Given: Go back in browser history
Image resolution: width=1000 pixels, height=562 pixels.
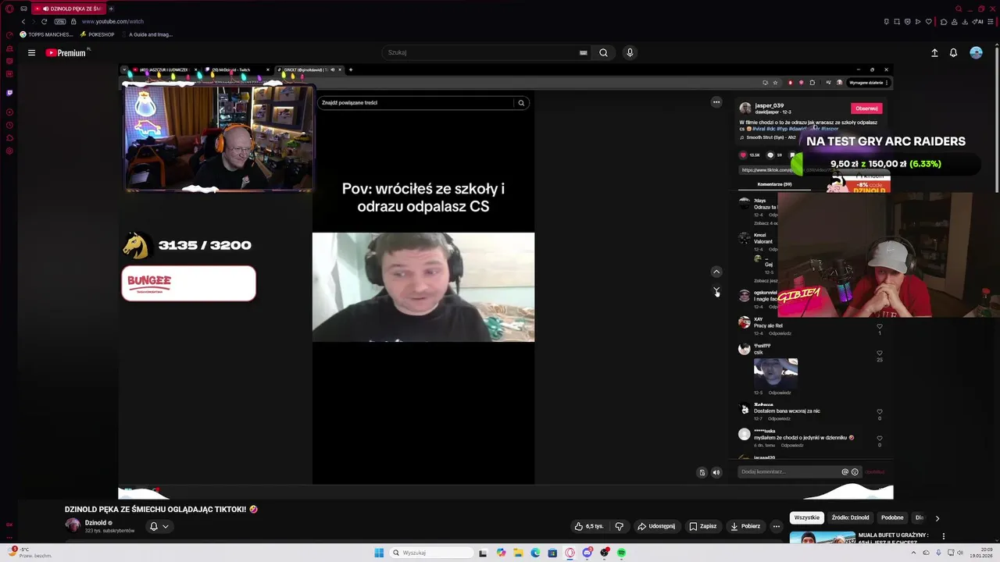Looking at the screenshot, I should pos(23,22).
